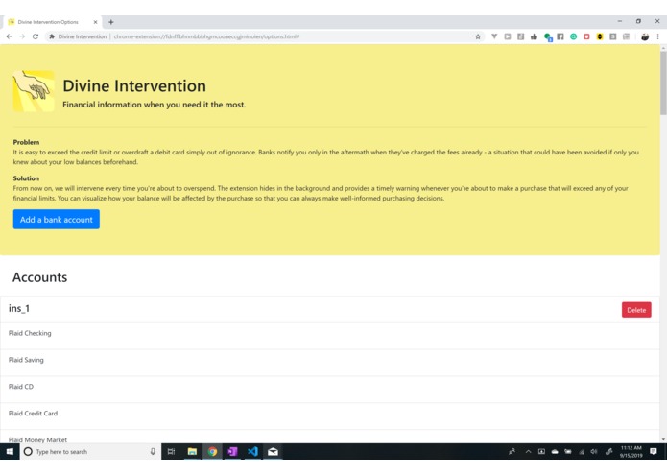This screenshot has width=667, height=474.
Task: Click the Accounts section heading
Action: [40, 277]
